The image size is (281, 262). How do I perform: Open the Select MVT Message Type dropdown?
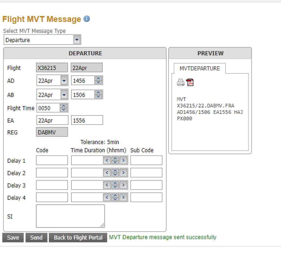click(x=77, y=40)
